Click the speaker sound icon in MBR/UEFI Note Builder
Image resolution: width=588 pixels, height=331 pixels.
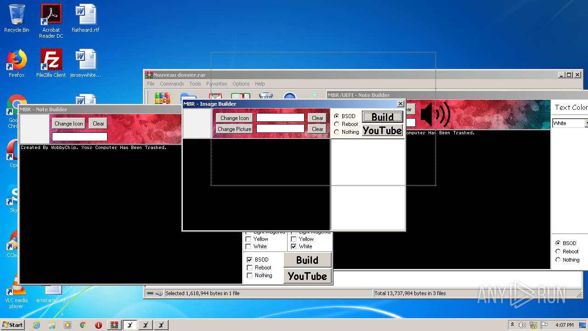[435, 114]
